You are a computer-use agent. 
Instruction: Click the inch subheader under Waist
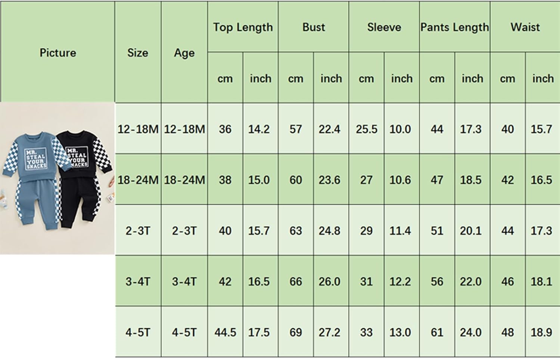[542, 79]
